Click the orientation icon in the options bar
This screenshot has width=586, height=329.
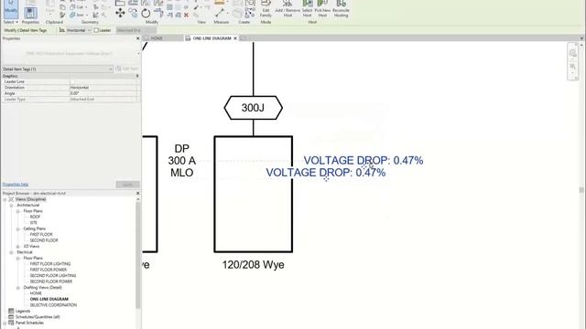(x=62, y=30)
